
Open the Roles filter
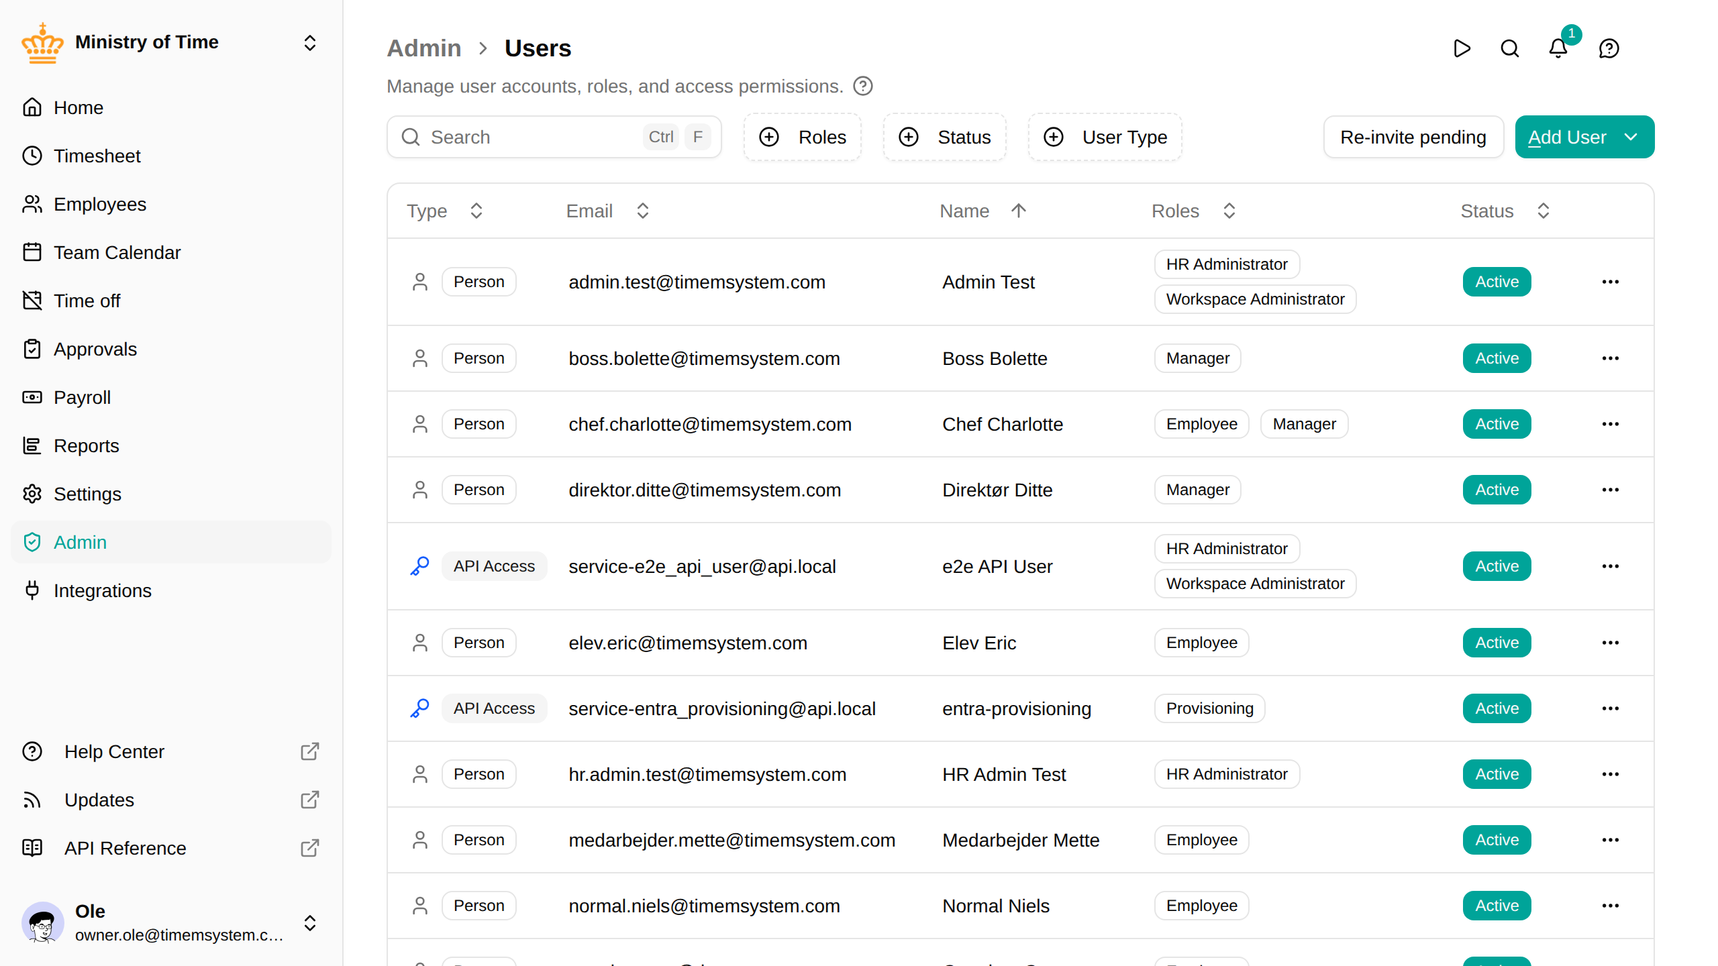pyautogui.click(x=803, y=137)
